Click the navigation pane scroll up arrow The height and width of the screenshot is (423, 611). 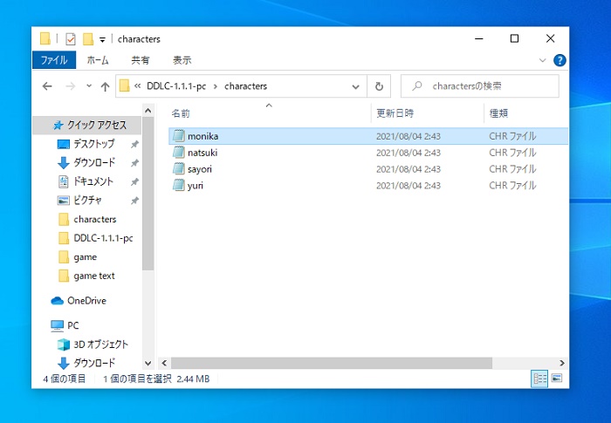pos(148,111)
